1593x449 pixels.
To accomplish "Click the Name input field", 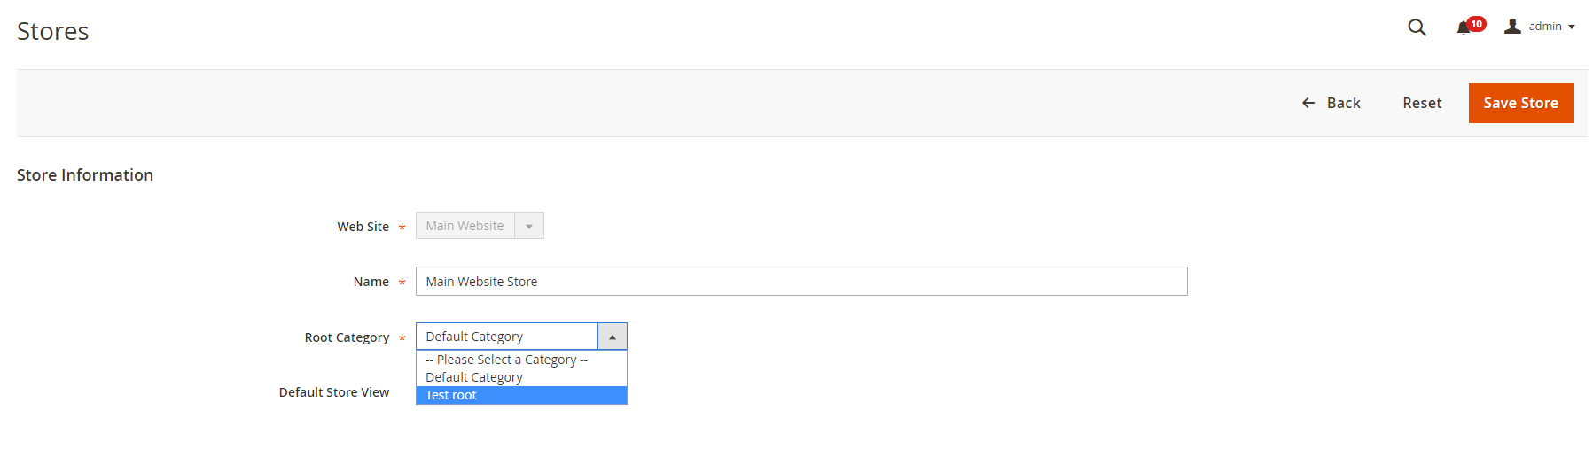I will tap(801, 282).
